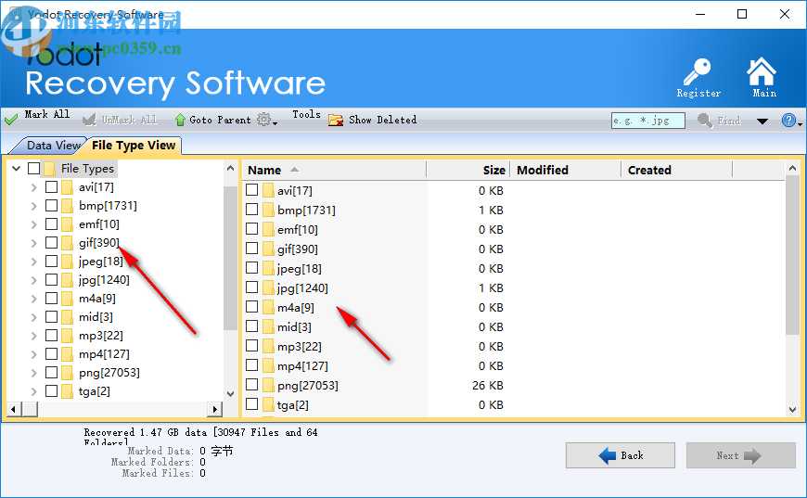Click the Find magnifier icon
This screenshot has width=807, height=498.
tap(705, 121)
